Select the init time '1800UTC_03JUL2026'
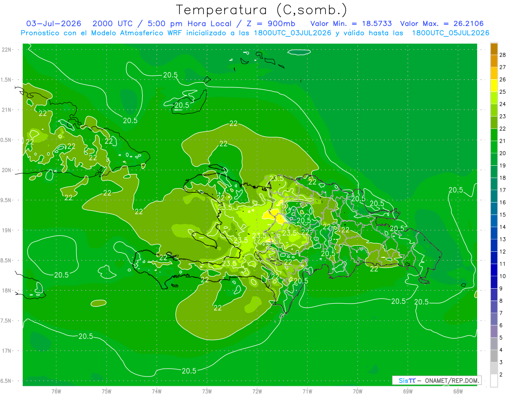The height and width of the screenshot is (397, 514). (x=293, y=33)
